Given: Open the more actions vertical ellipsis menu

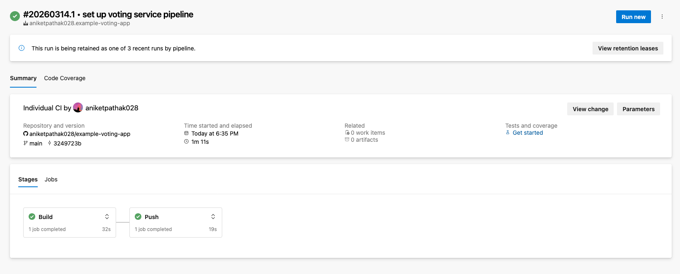Looking at the screenshot, I should coord(662,17).
